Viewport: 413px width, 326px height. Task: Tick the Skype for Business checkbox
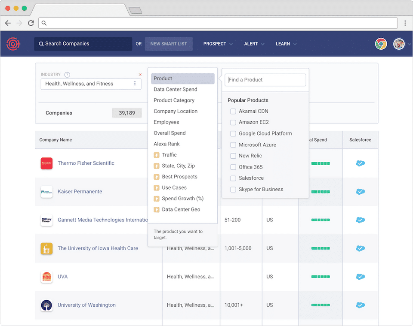coord(233,189)
